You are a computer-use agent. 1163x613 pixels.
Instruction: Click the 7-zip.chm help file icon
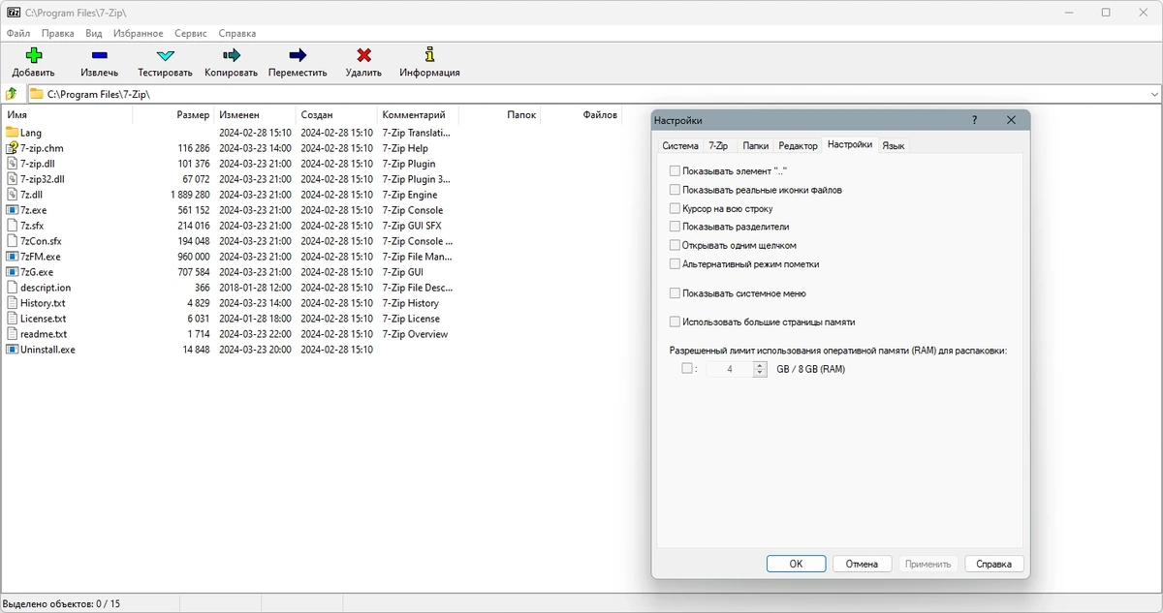(x=13, y=148)
